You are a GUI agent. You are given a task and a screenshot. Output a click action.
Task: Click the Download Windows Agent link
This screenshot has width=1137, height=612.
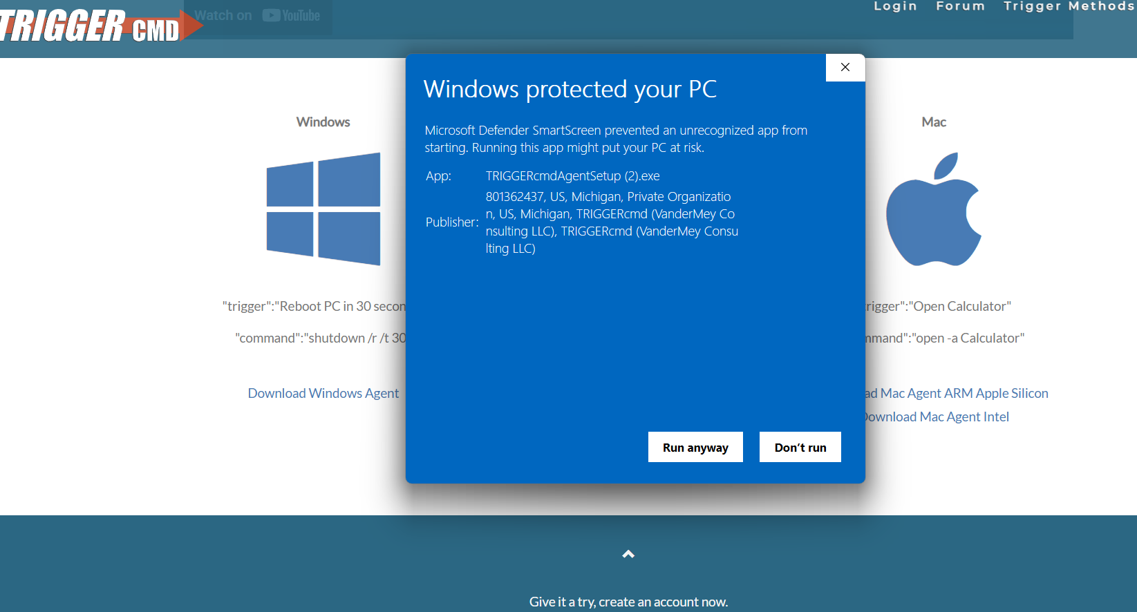click(323, 393)
